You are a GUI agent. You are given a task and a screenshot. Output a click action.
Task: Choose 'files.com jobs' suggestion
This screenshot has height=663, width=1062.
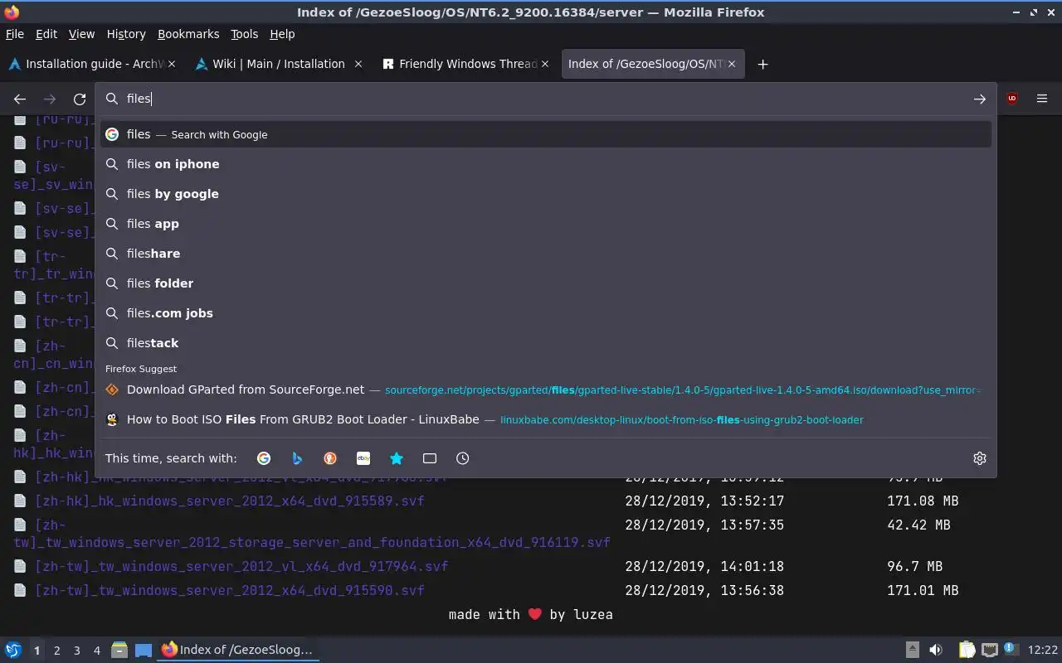(x=546, y=313)
